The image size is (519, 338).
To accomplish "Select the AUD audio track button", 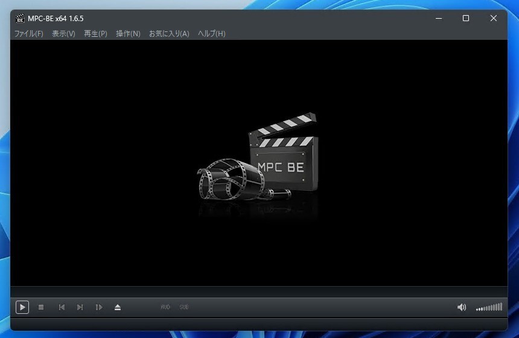I will (x=165, y=307).
